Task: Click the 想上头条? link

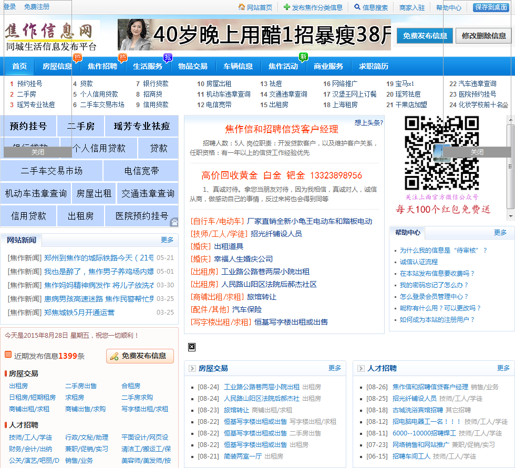Action: pyautogui.click(x=369, y=123)
